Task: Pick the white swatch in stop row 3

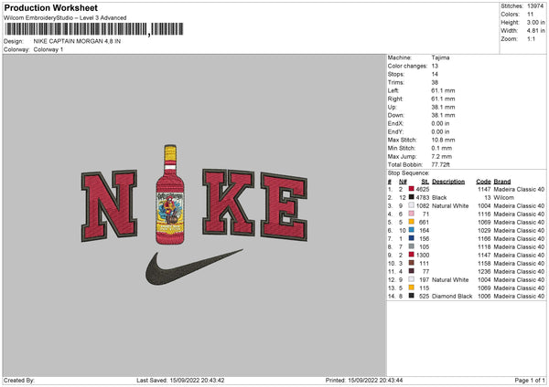Action: (412, 205)
